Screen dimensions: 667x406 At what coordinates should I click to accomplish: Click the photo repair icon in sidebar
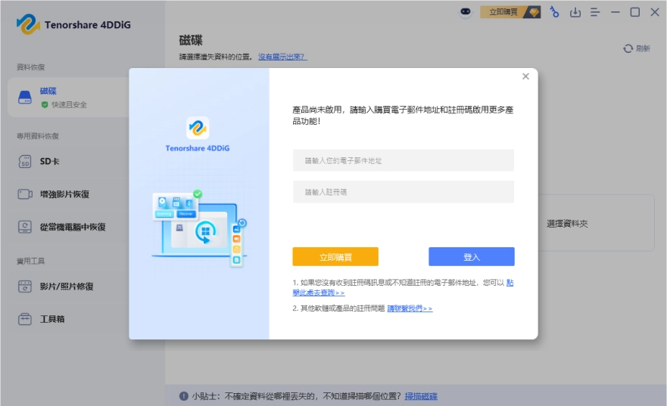tap(25, 287)
